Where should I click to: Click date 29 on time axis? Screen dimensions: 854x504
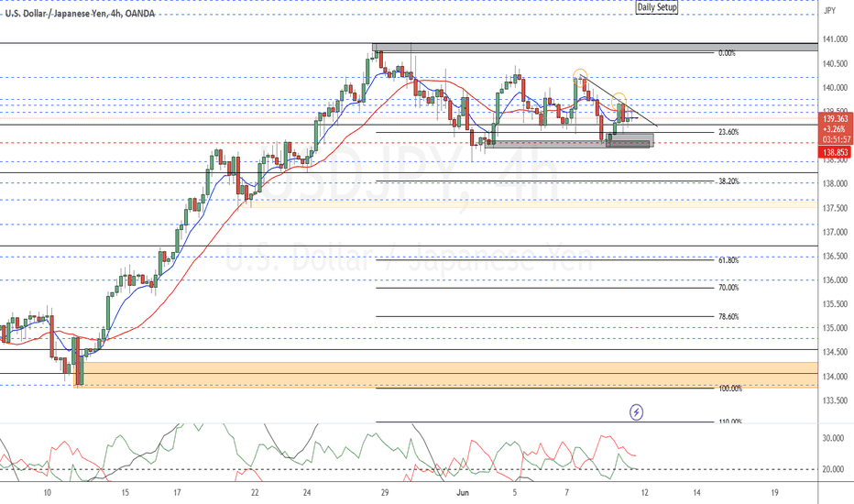385,493
